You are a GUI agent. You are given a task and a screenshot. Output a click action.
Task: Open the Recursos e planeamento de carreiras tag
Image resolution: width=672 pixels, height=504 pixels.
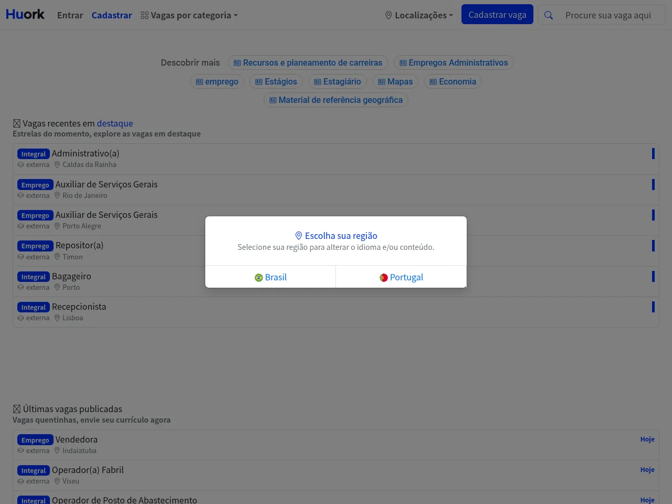point(308,63)
